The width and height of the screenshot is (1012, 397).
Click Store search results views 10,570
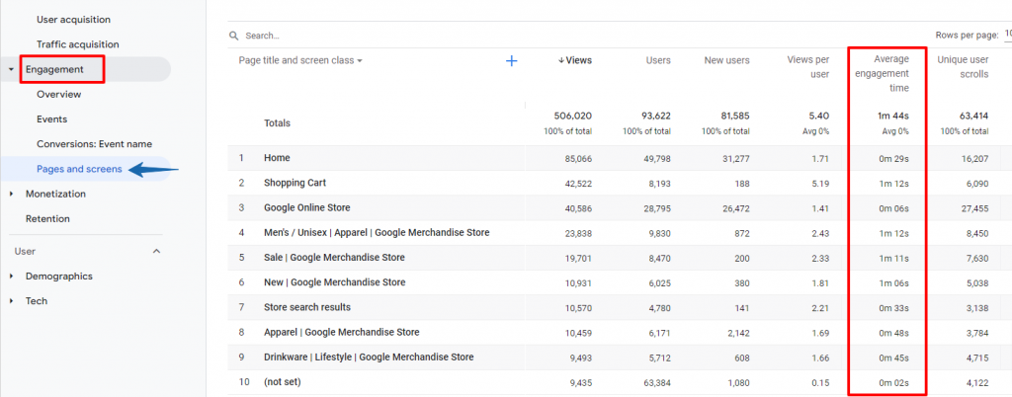[576, 307]
